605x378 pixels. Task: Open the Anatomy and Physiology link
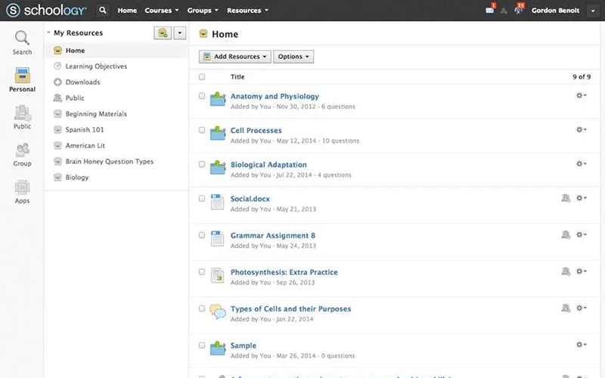[x=275, y=97]
